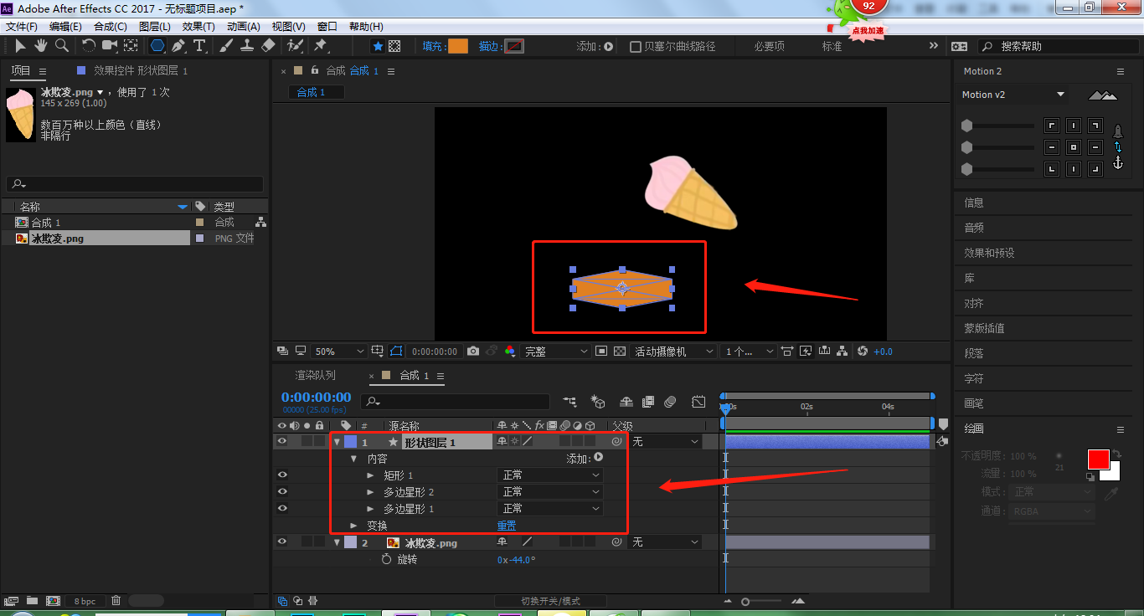The width and height of the screenshot is (1144, 616).
Task: Select the Type text tool
Action: [x=199, y=45]
